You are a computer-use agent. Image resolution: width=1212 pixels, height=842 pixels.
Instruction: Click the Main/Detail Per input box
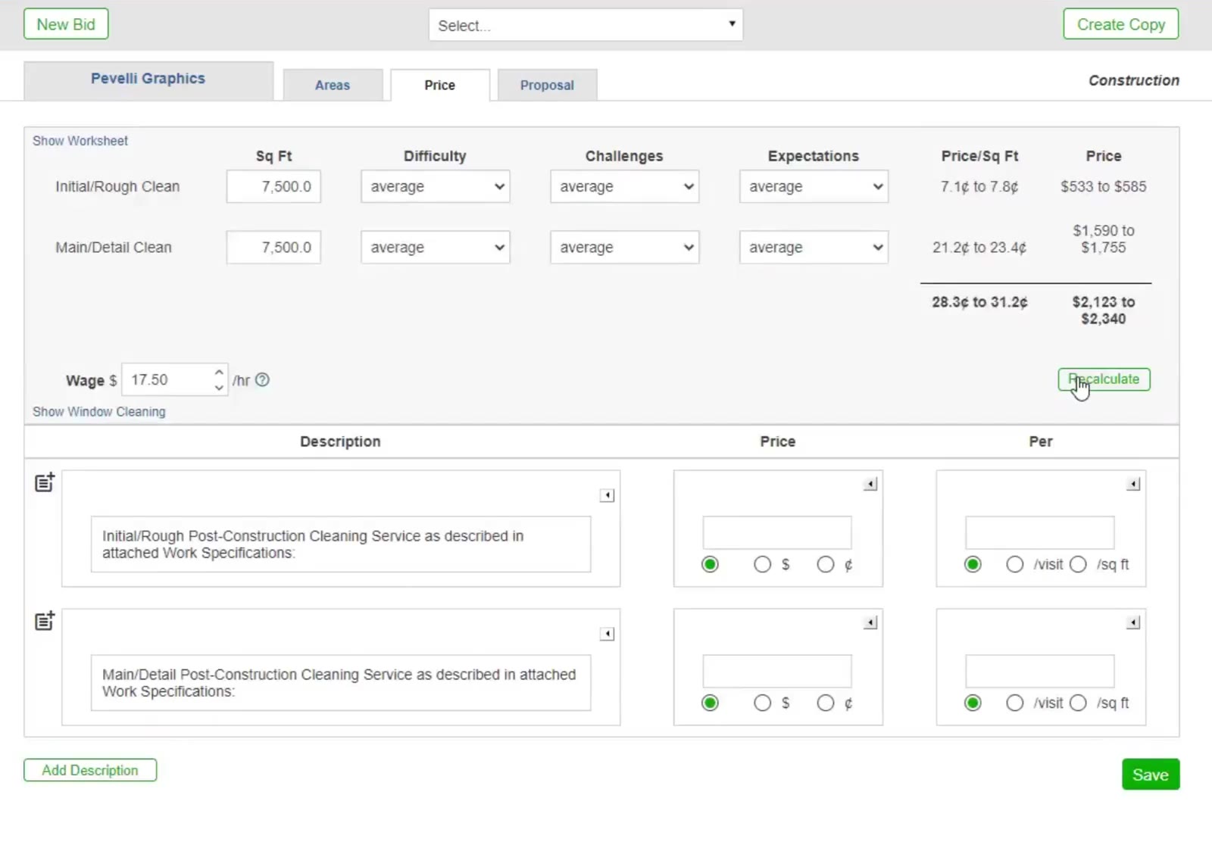pyautogui.click(x=1040, y=672)
